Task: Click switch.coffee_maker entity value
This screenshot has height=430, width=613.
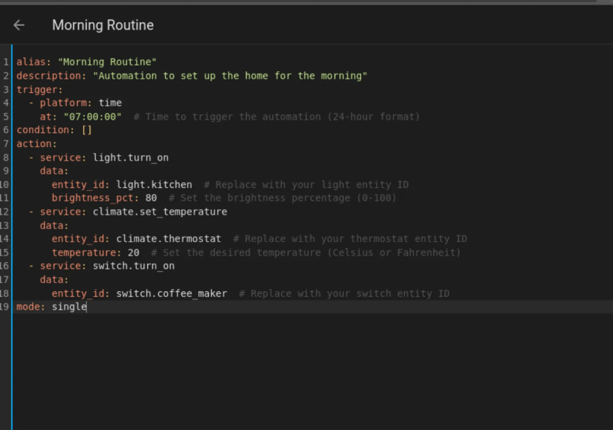Action: pos(172,293)
